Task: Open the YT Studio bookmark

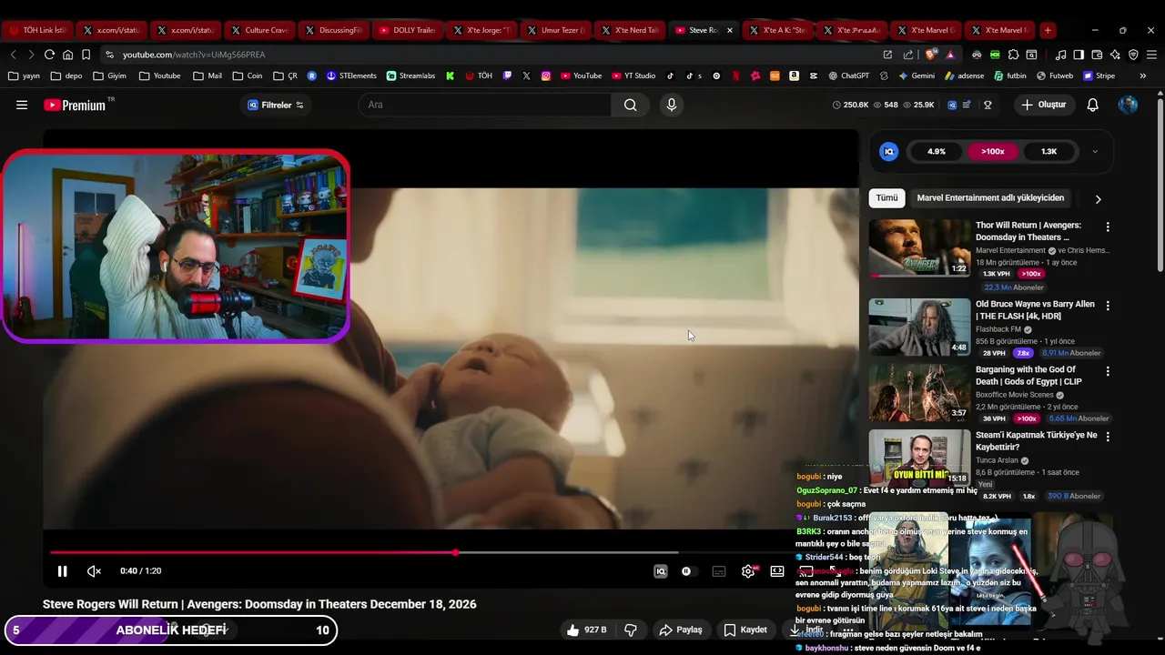Action: 633,76
